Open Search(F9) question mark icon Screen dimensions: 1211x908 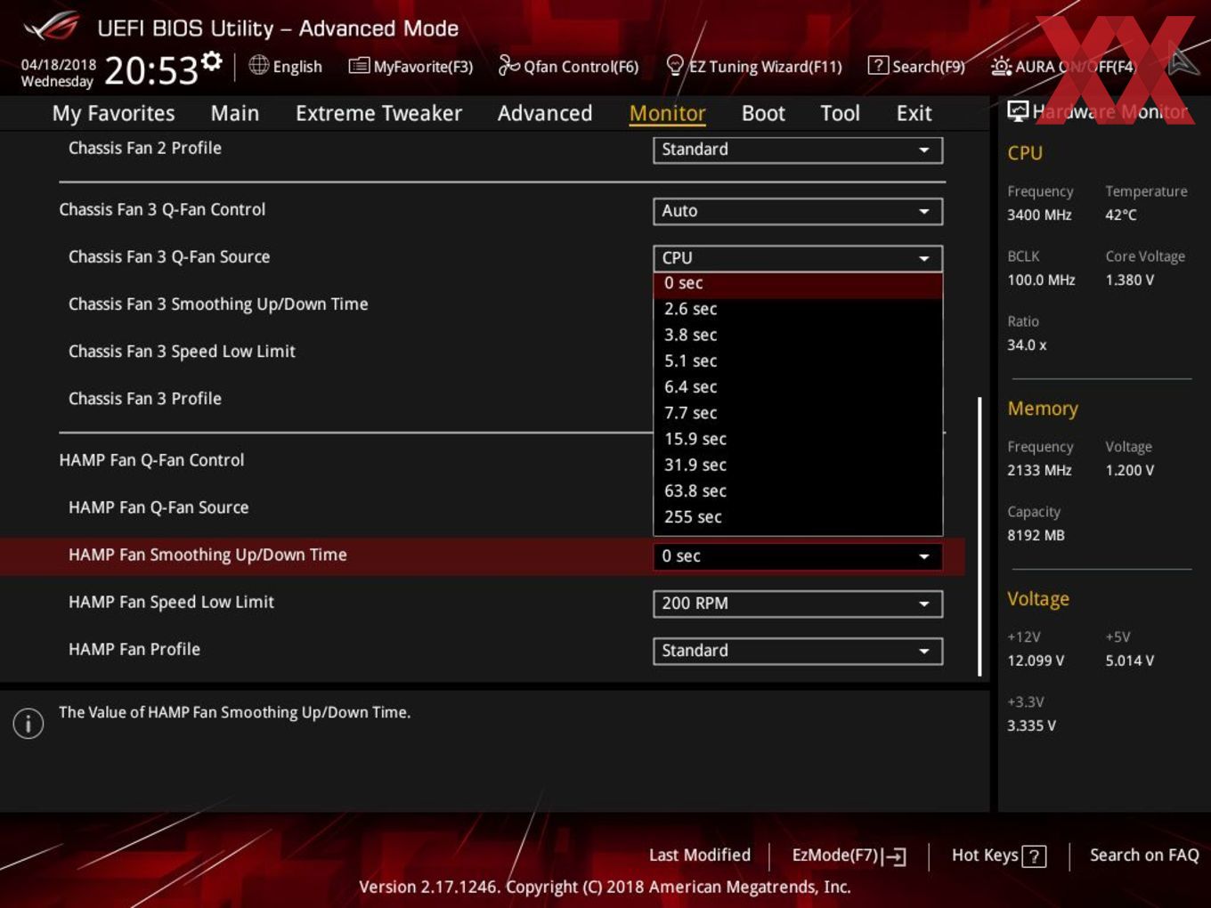tap(878, 65)
